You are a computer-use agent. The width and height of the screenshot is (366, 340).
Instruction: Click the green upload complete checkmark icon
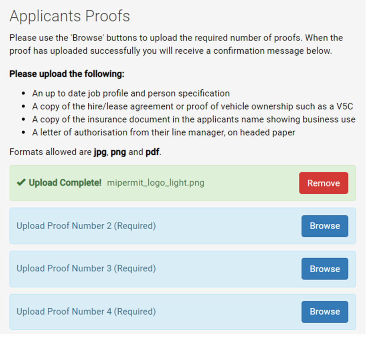[21, 182]
